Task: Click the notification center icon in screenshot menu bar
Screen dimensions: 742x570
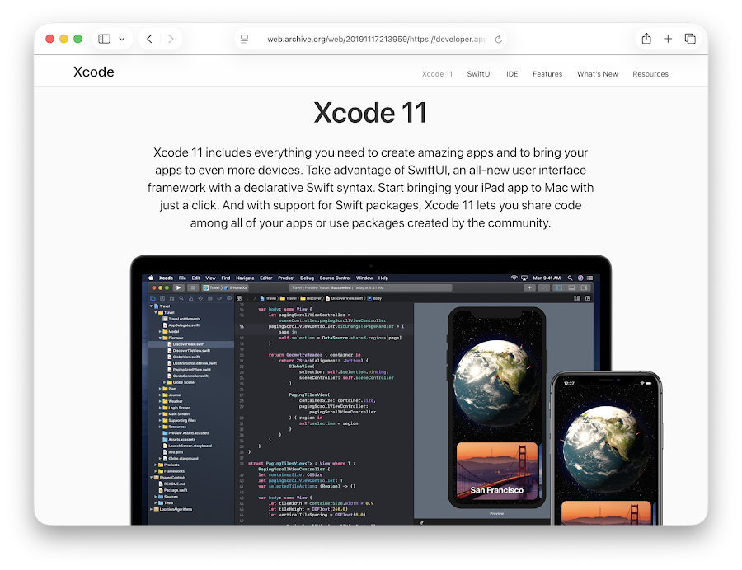Action: [589, 278]
